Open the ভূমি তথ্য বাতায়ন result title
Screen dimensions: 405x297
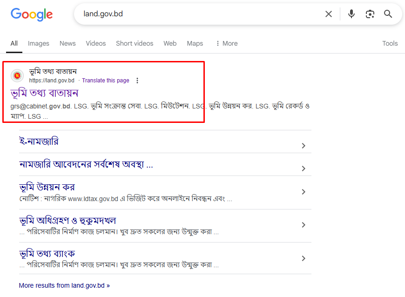44,93
